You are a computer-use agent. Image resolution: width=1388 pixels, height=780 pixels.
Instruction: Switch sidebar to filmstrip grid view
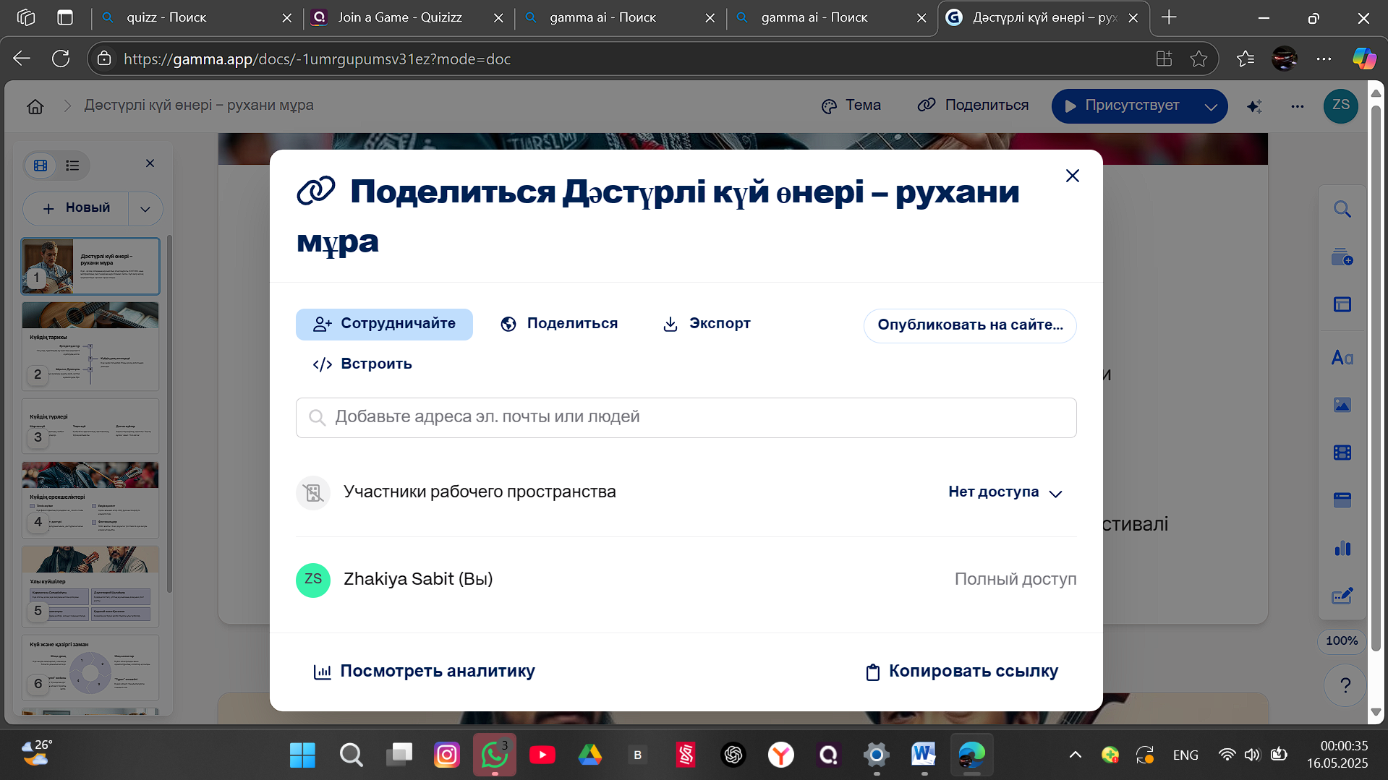pos(41,166)
